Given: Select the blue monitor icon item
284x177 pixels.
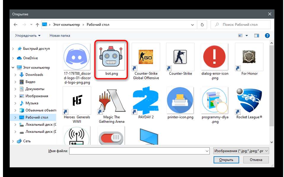Looking at the screenshot, I should [149, 136].
